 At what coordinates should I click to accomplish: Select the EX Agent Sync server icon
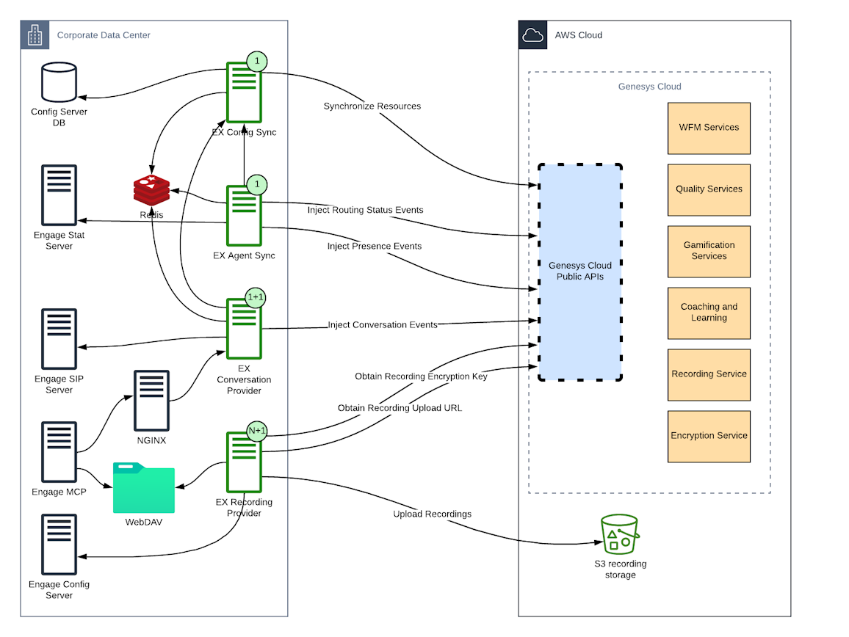[244, 216]
